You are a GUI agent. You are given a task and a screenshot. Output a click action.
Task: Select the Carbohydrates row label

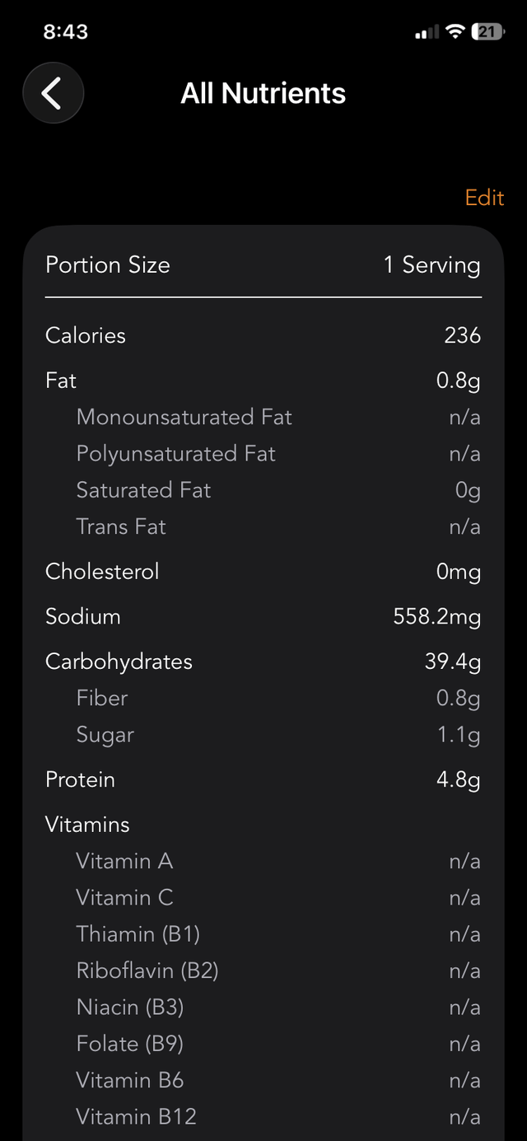point(119,662)
